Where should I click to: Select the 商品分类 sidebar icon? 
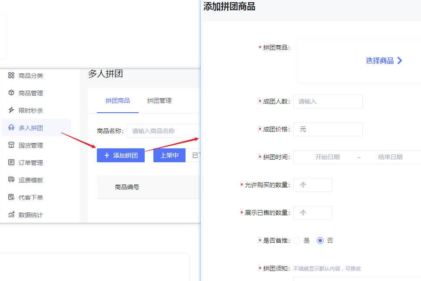[x=11, y=75]
